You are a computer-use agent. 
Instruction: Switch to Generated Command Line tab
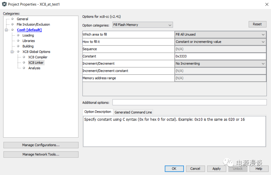(x=133, y=112)
